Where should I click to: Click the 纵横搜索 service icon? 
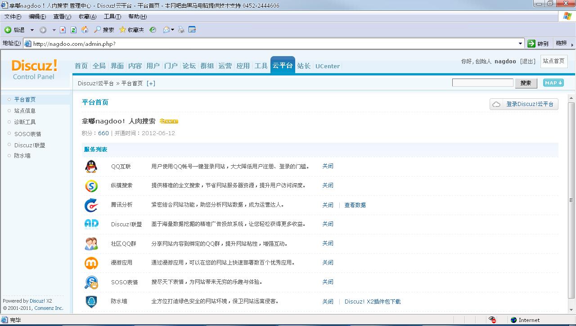click(x=91, y=185)
